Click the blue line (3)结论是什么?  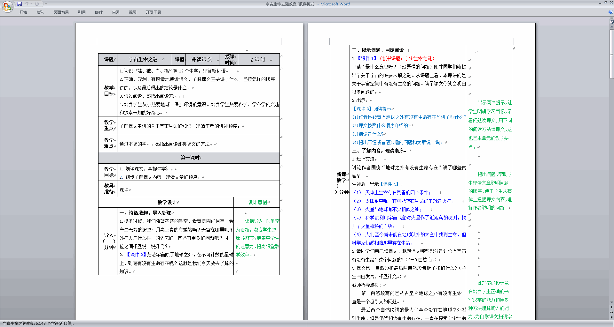click(x=368, y=134)
